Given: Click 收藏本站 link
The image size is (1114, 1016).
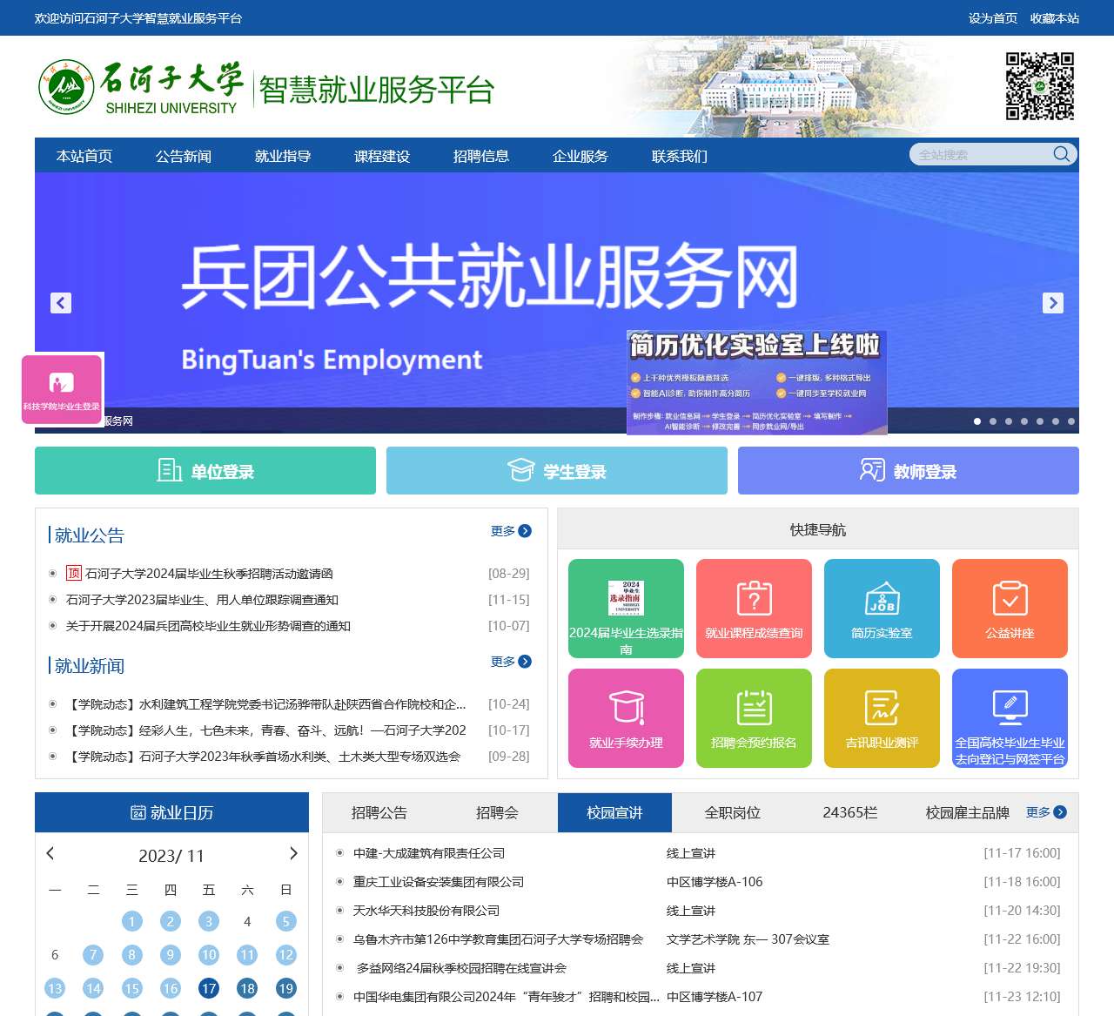Looking at the screenshot, I should [1055, 17].
